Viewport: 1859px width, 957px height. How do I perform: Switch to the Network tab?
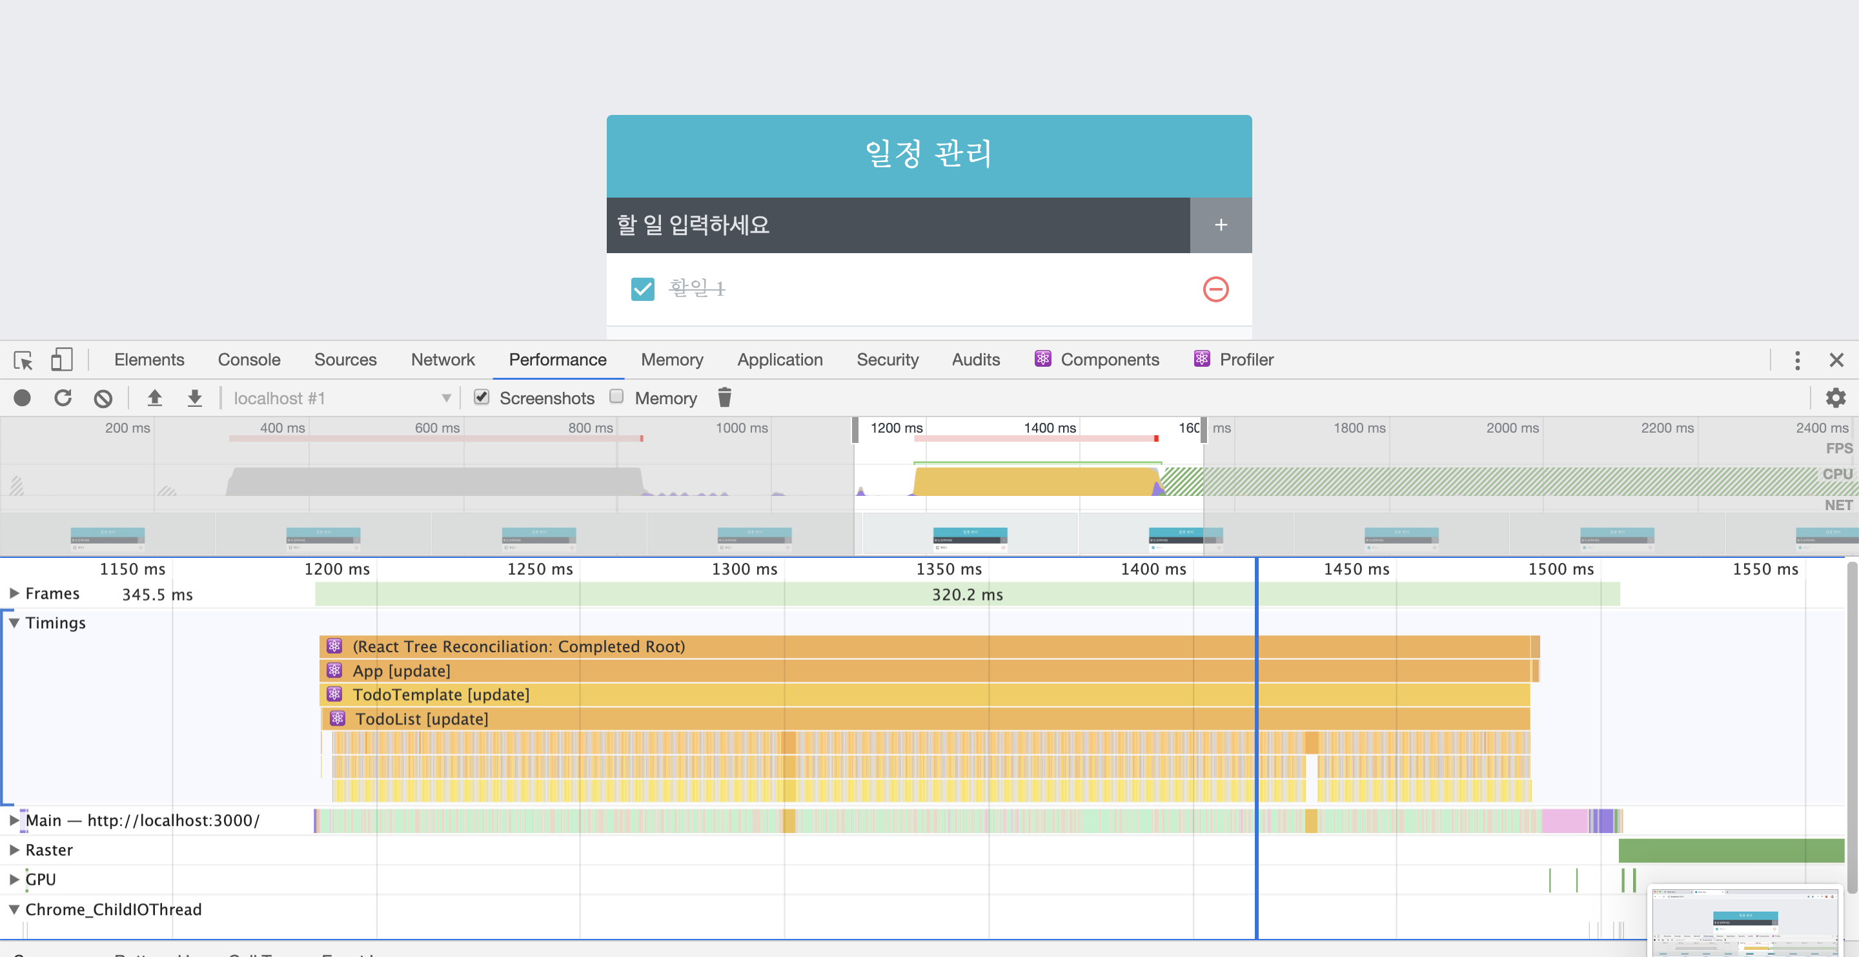coord(442,360)
